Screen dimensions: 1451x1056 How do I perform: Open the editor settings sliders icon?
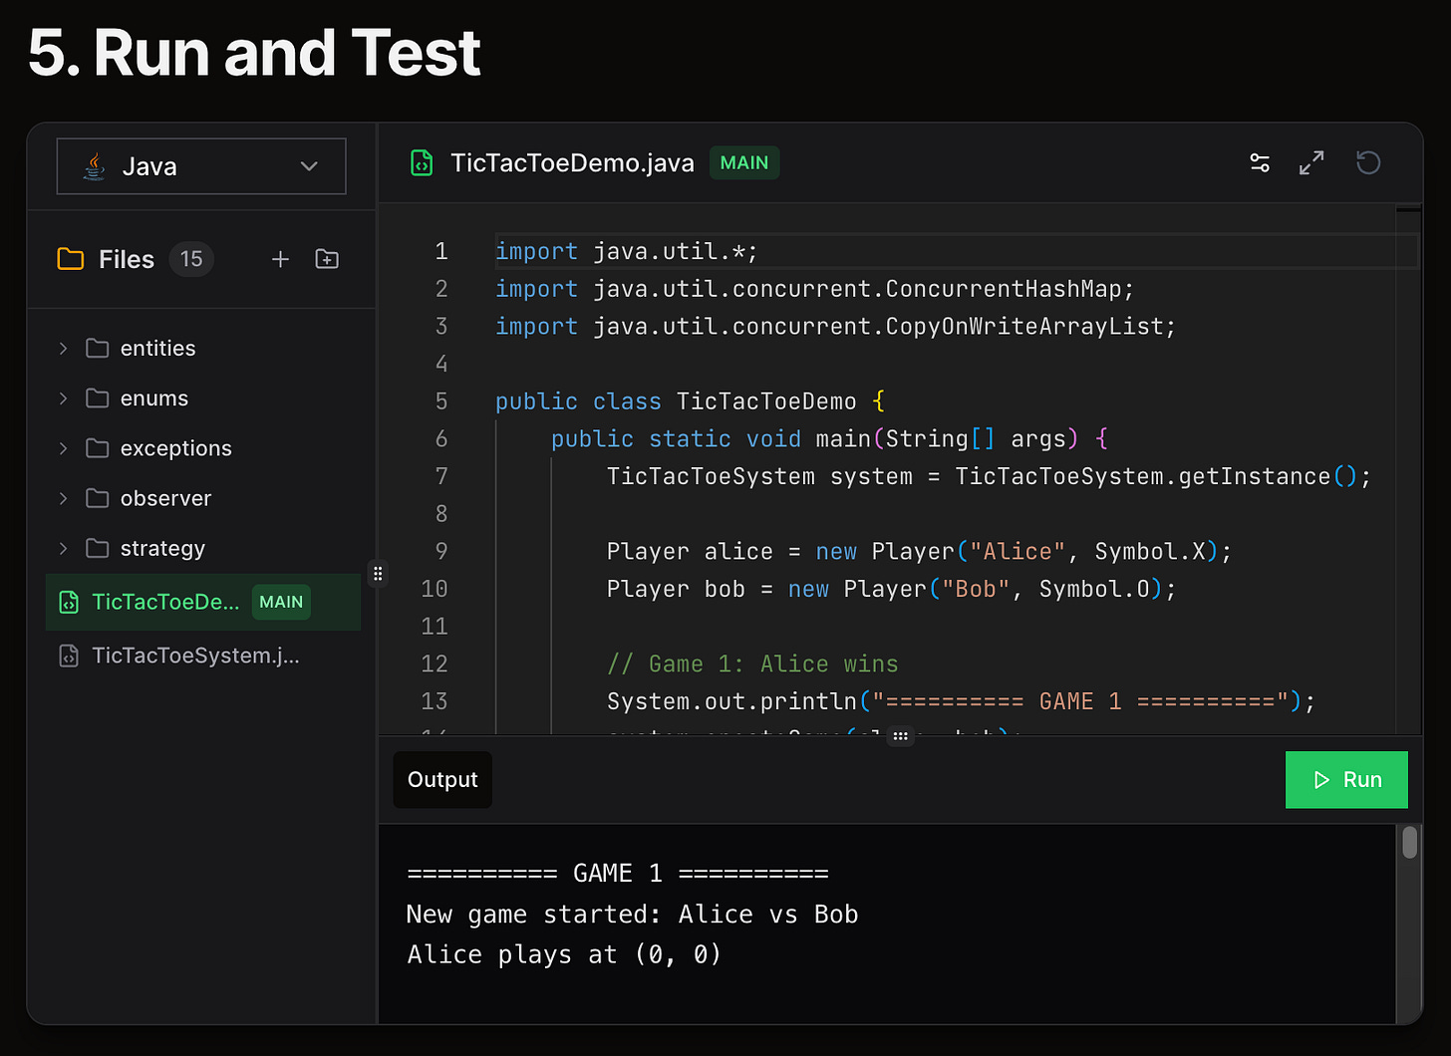[x=1260, y=162]
